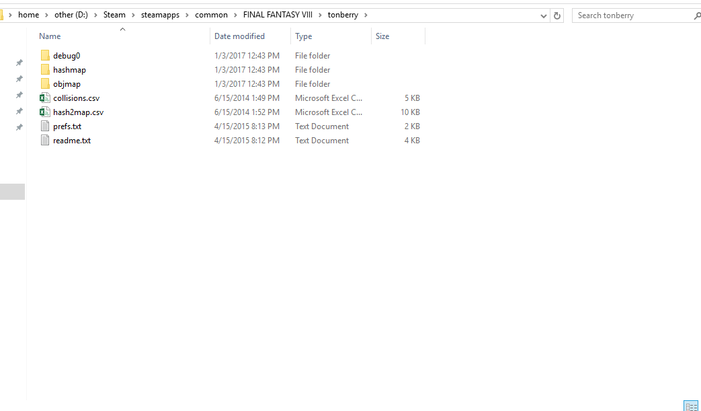Viewport: 701px width, 411px height.
Task: Click tonberry breadcrumb segment
Action: (x=343, y=15)
